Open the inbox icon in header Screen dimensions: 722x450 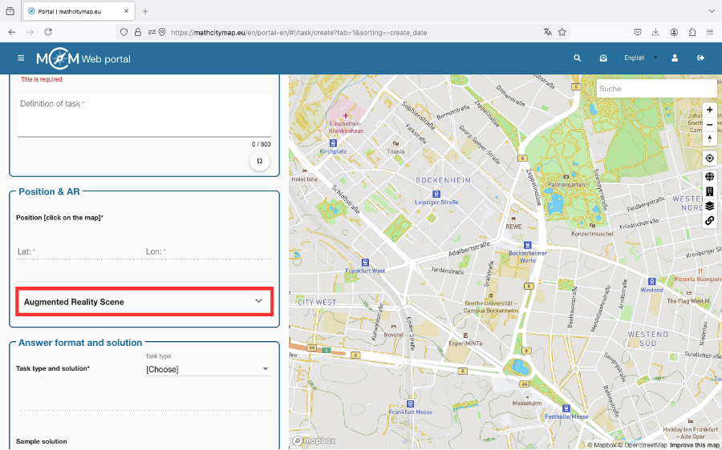click(603, 58)
